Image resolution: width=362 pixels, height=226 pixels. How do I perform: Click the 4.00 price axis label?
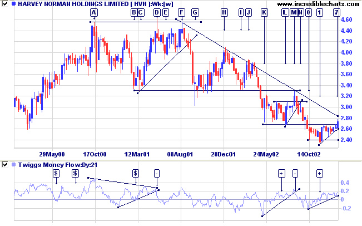pyautogui.click(x=346, y=52)
